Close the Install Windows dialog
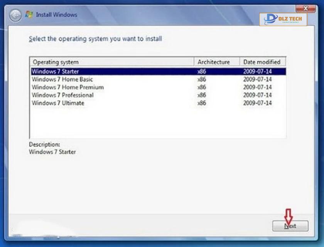Viewport: 324px width, 247px height. 305,8
